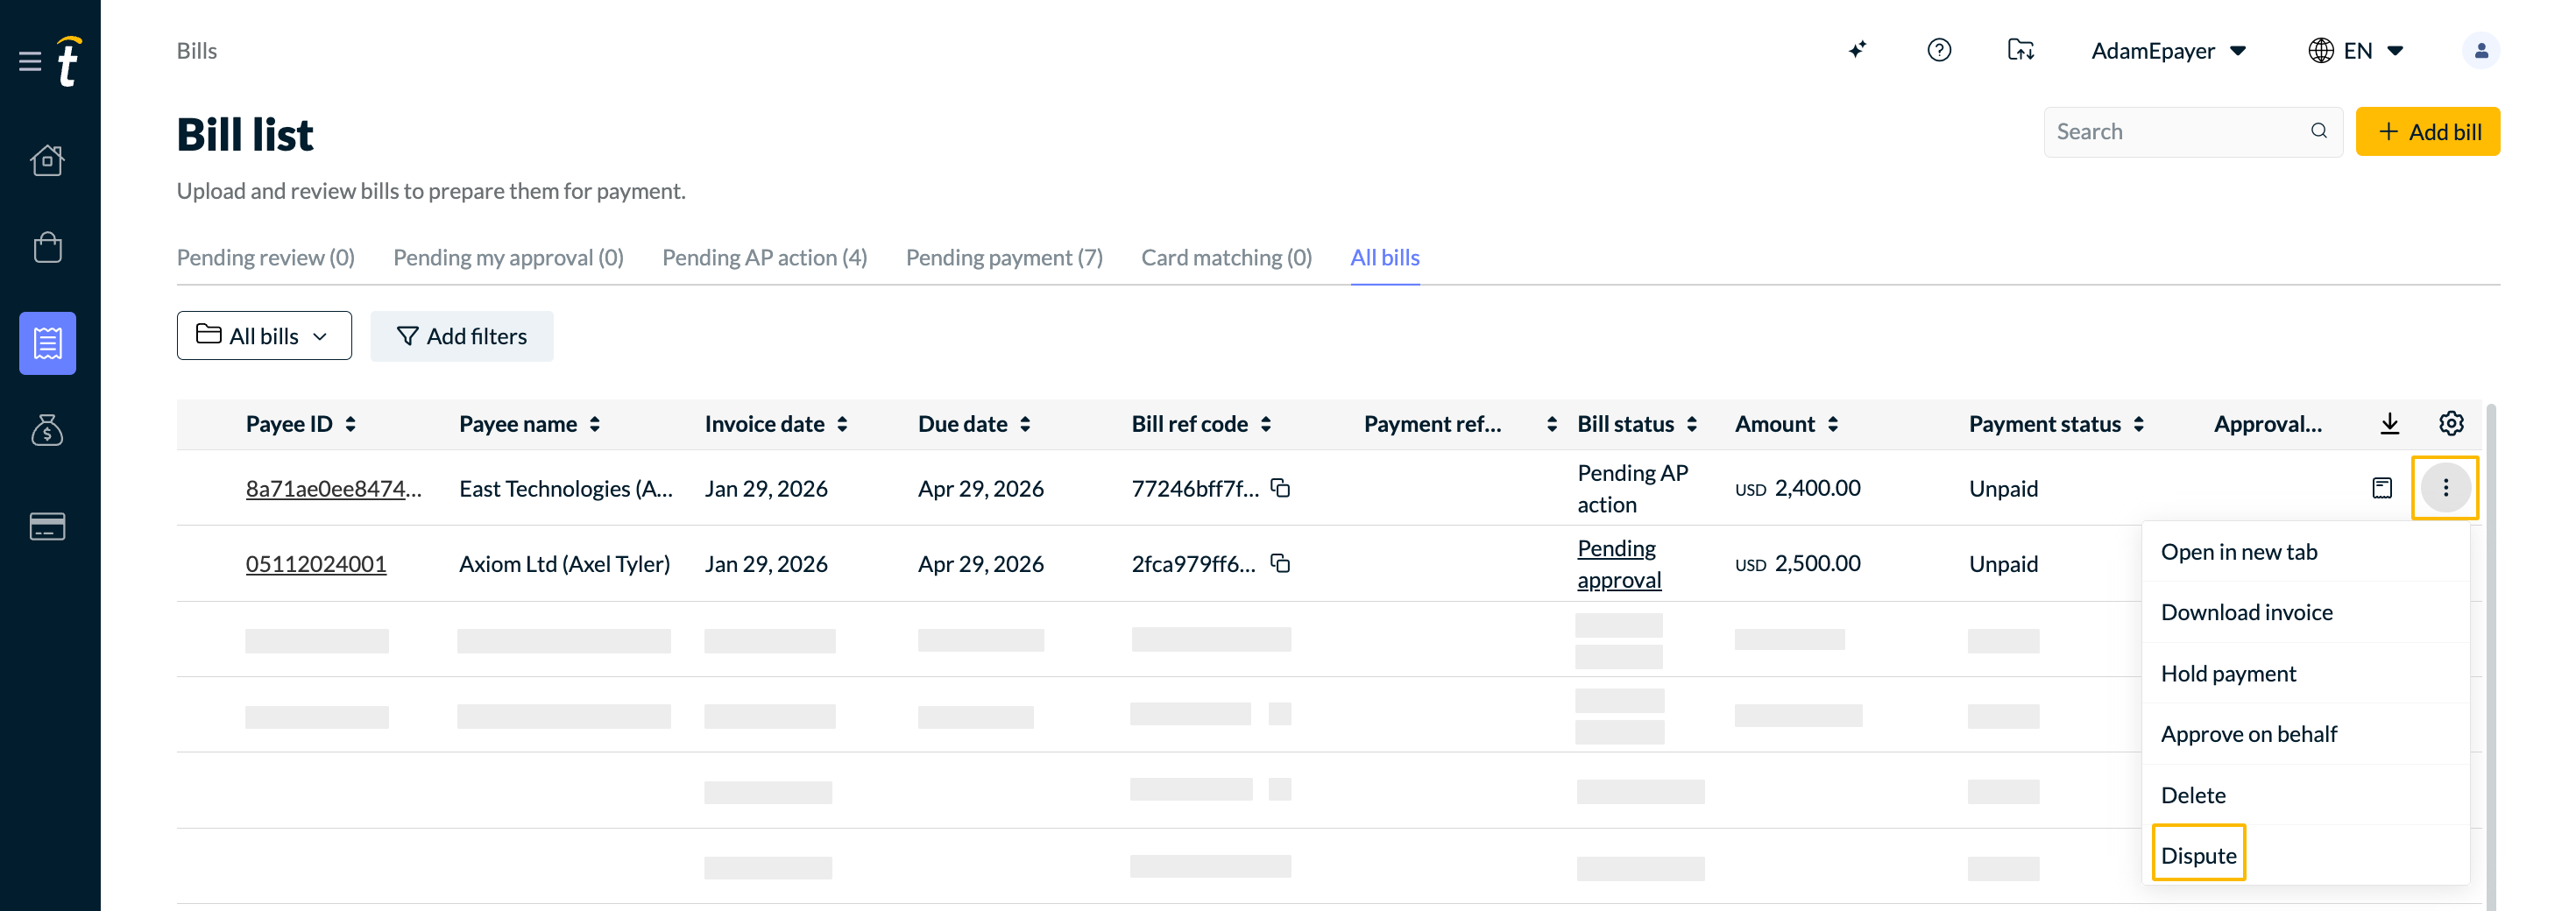Screen dimensions: 2576x911
Task: Click the USD 2,500.00 amount
Action: pos(1797,563)
